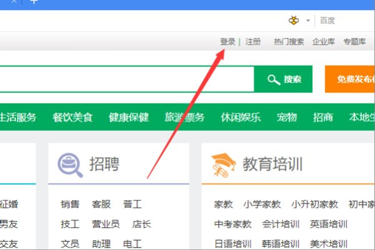Click the 注册 register link
The image size is (375, 250).
[x=253, y=42]
